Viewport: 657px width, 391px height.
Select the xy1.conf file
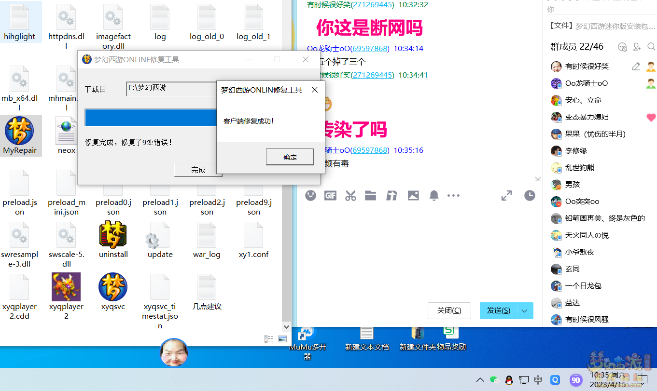coord(253,240)
